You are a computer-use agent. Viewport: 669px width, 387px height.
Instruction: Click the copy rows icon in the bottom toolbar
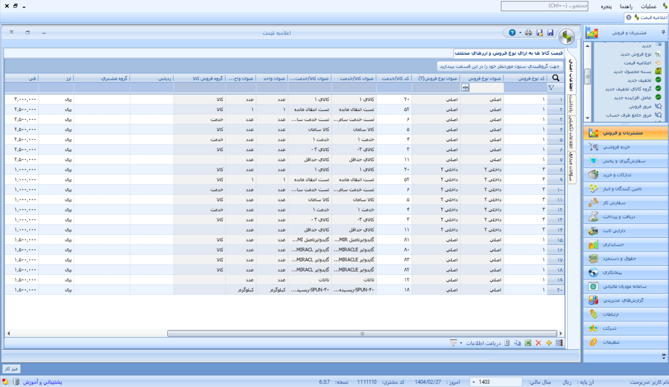(x=517, y=343)
